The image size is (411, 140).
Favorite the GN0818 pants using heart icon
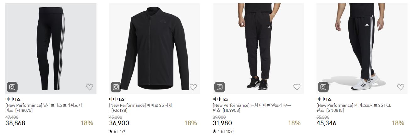[x=401, y=87]
